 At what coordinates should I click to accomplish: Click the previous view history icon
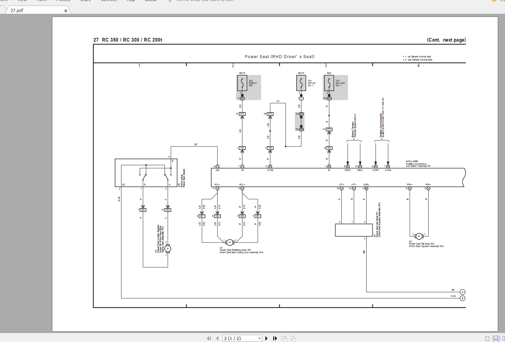click(285, 338)
